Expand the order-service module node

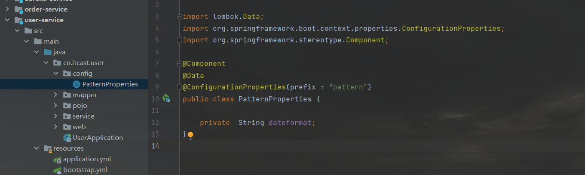point(7,9)
